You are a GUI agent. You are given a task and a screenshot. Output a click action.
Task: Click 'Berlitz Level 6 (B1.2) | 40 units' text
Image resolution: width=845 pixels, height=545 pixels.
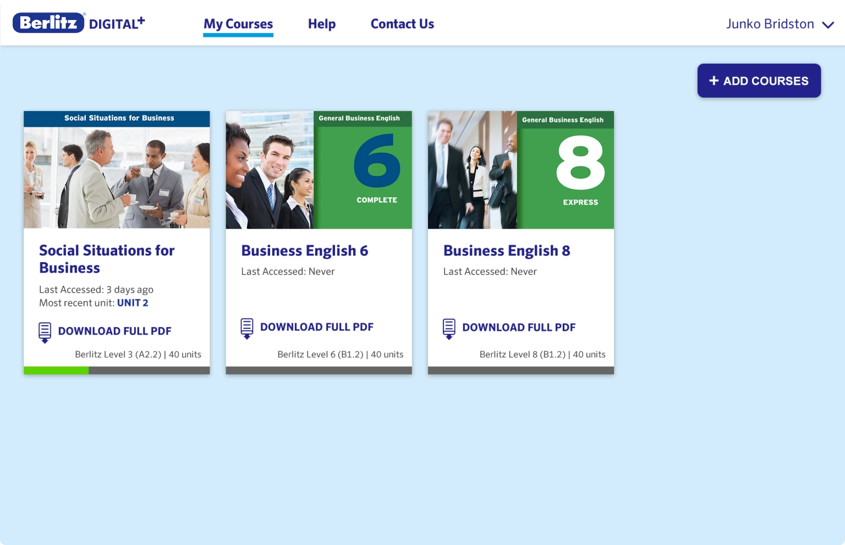(341, 354)
